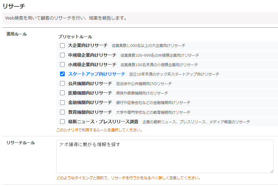Focus the リサーチルール text area
This screenshot has height=187, width=278.
[165, 156]
